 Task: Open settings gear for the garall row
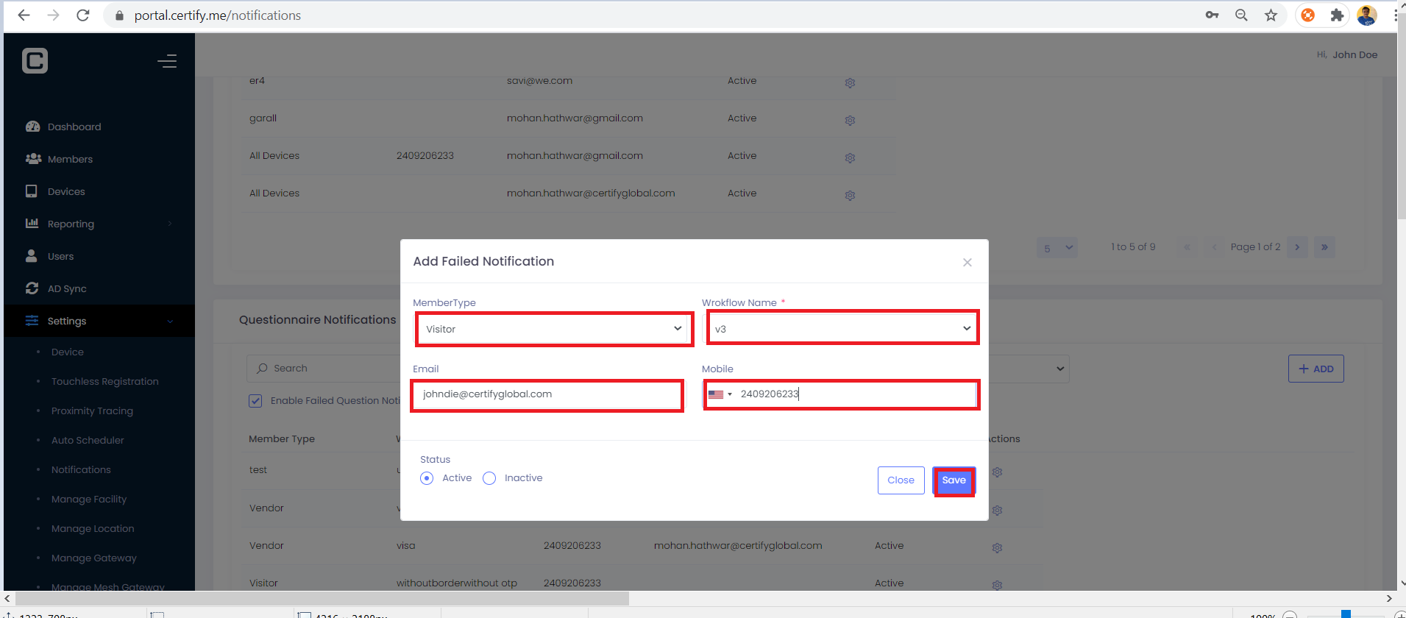850,121
